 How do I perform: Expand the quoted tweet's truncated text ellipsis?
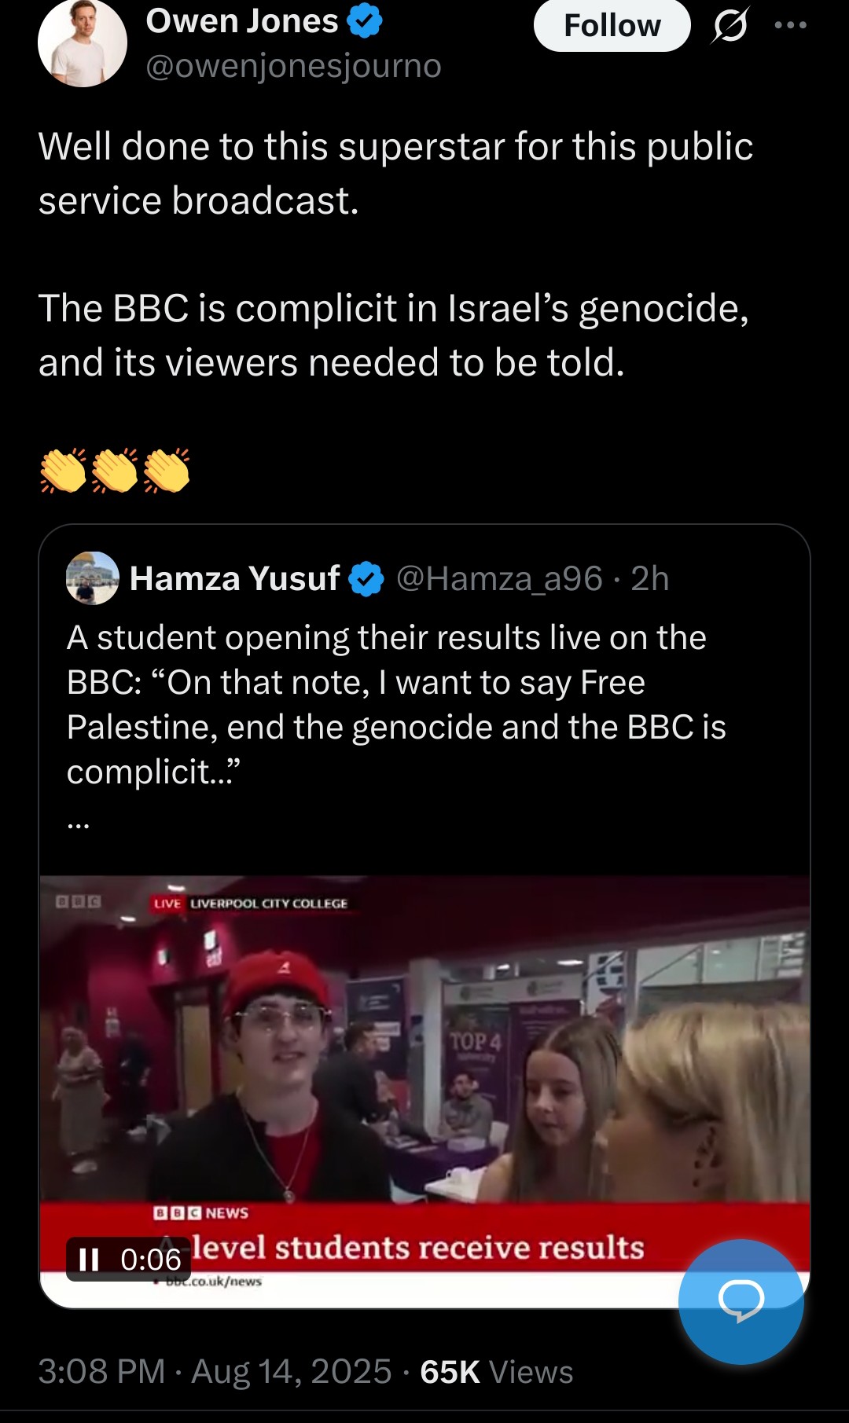tap(78, 823)
